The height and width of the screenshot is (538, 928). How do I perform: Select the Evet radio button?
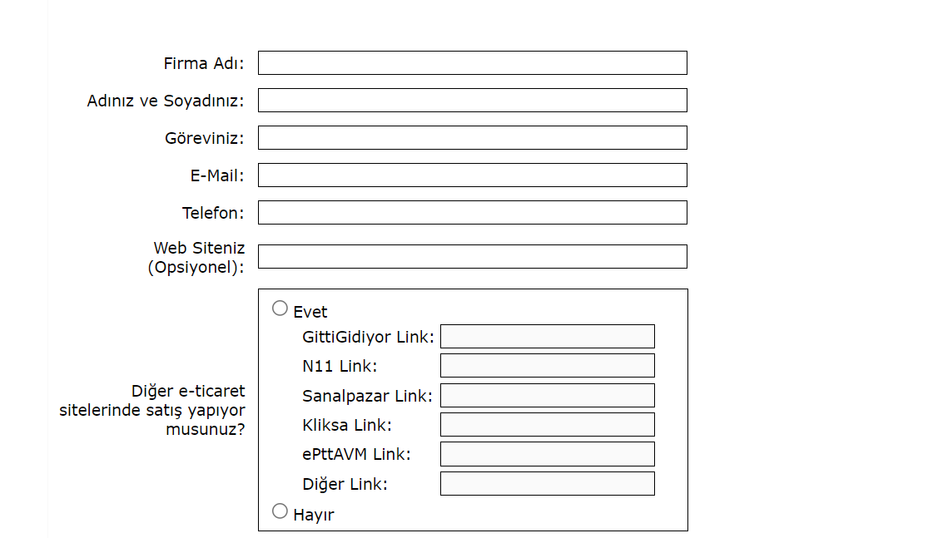point(280,308)
